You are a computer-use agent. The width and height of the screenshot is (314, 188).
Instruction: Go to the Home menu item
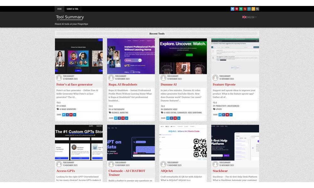click(59, 9)
